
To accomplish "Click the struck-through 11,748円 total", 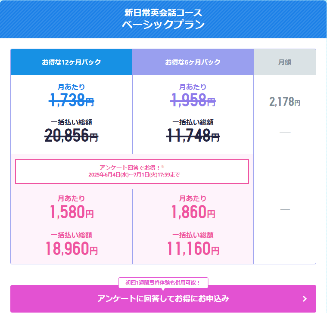I will (193, 136).
